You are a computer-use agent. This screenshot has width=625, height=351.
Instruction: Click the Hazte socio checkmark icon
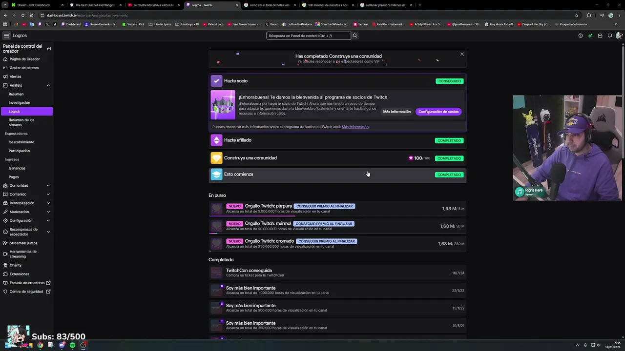pos(216,81)
